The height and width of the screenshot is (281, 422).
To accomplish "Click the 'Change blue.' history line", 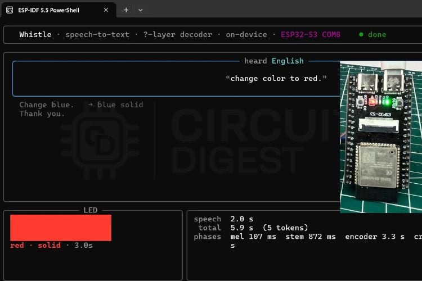I will point(47,105).
